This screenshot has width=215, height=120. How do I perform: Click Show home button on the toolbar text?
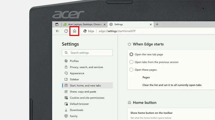coord(151,113)
